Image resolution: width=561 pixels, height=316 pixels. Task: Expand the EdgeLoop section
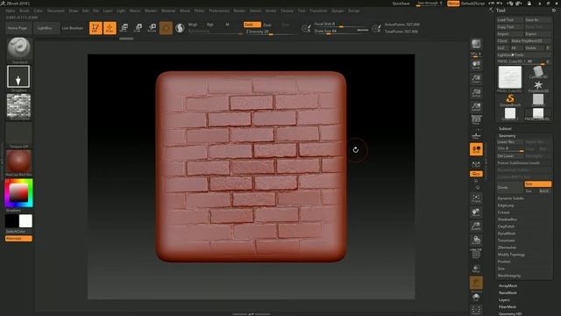point(506,205)
